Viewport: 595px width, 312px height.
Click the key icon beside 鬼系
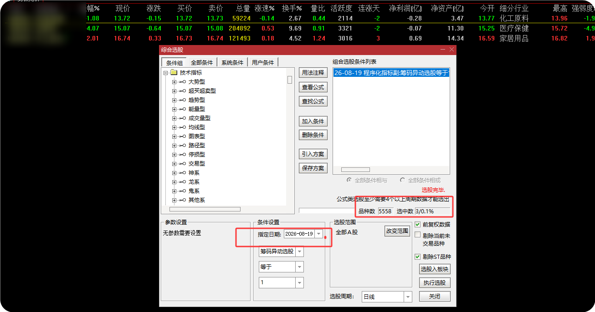coord(182,191)
